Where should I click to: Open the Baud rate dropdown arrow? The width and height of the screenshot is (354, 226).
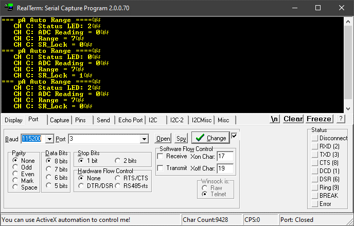point(49,139)
